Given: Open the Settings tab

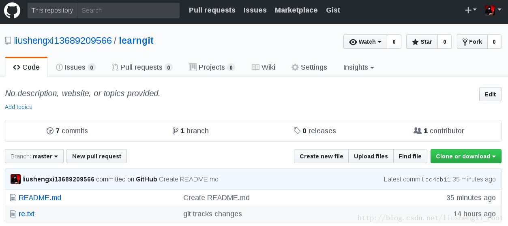Looking at the screenshot, I should point(309,67).
